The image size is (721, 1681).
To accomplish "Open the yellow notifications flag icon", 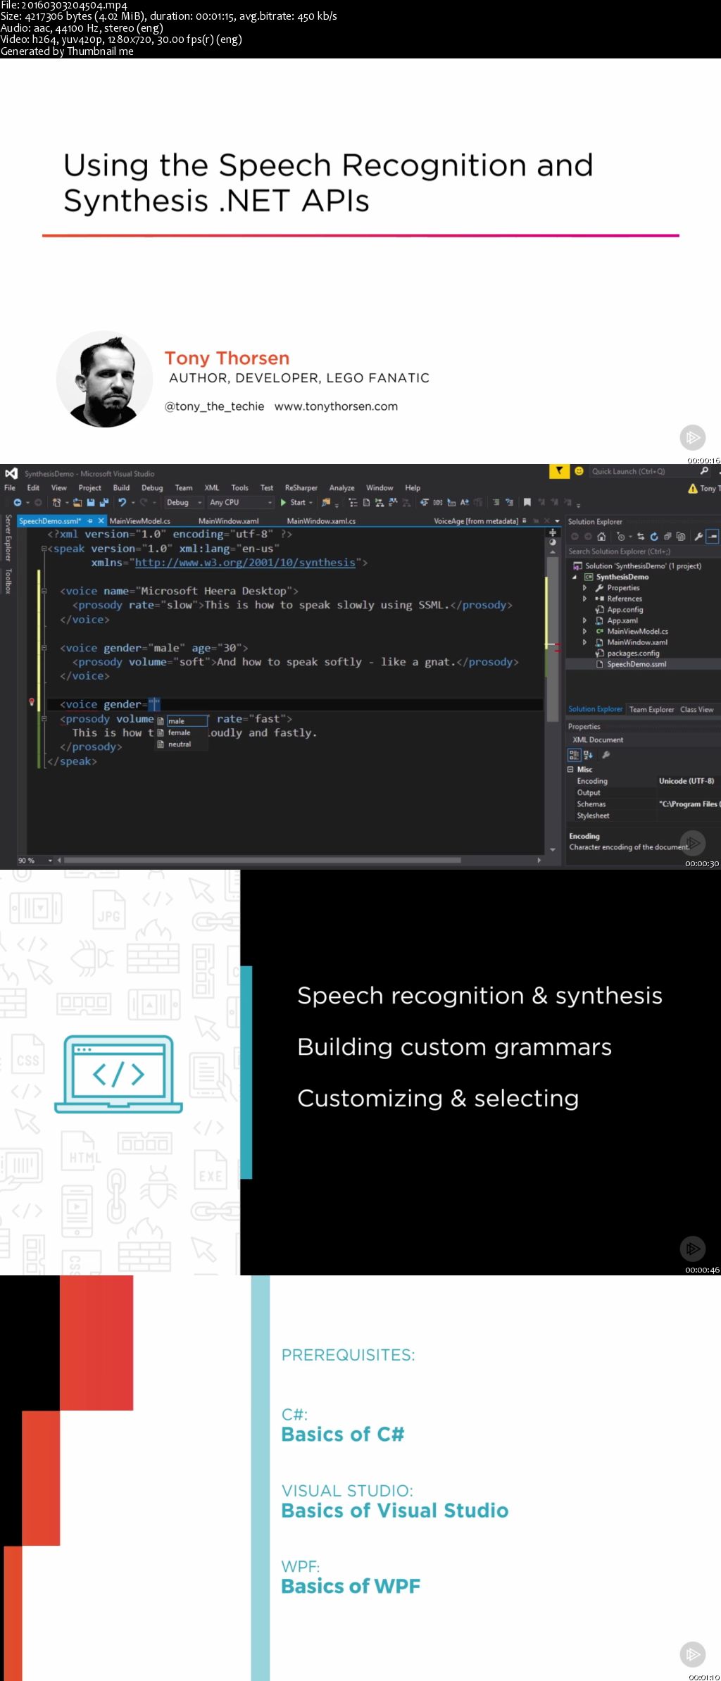I will coord(559,471).
